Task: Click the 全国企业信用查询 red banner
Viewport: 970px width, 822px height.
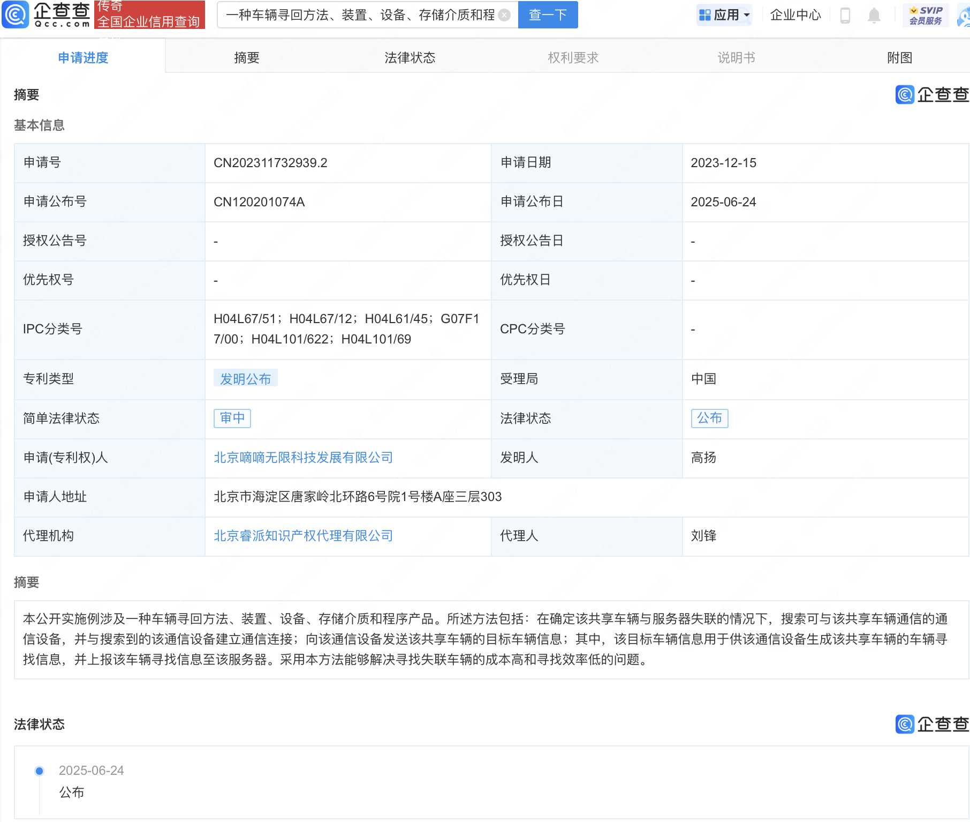Action: click(149, 14)
